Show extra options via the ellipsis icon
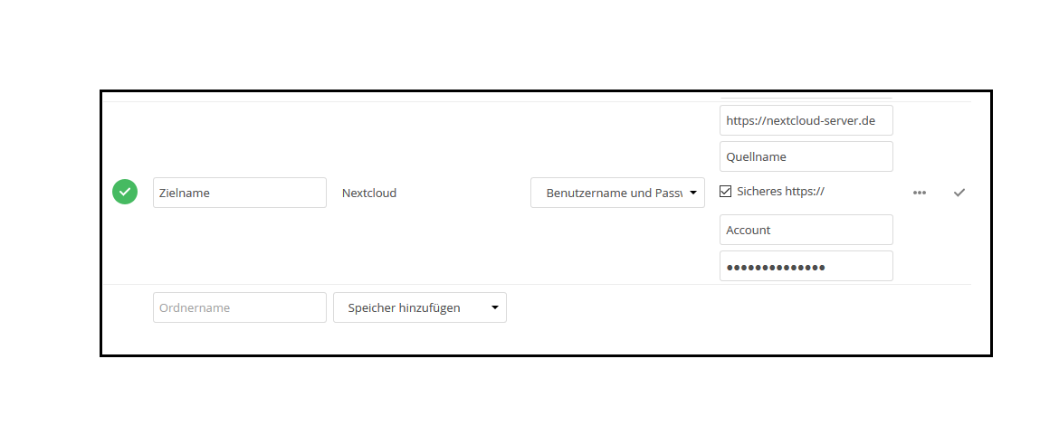This screenshot has height=425, width=1059. 920,193
